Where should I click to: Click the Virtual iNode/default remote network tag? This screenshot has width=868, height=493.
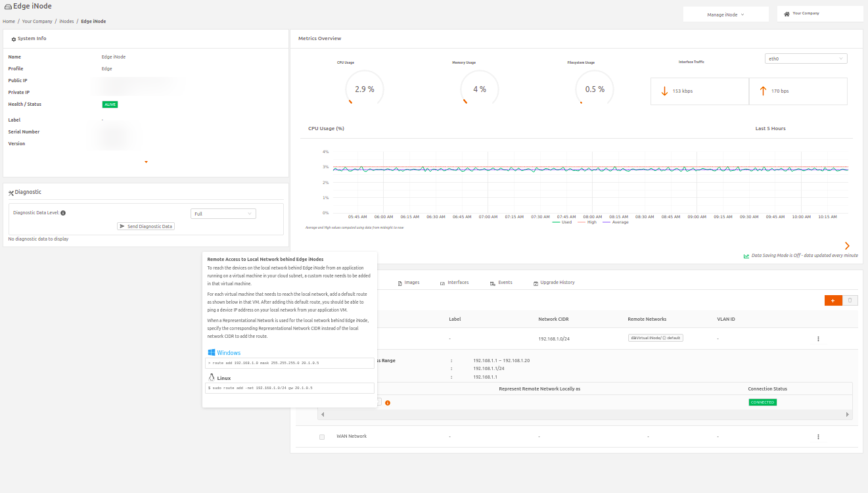pos(656,338)
